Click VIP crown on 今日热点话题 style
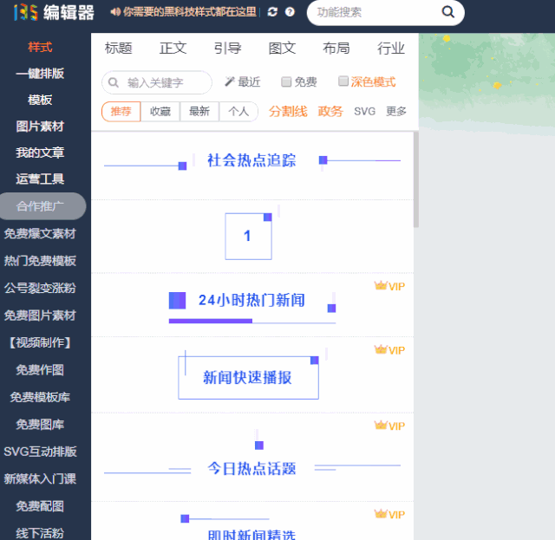The width and height of the screenshot is (555, 540). coord(389,426)
